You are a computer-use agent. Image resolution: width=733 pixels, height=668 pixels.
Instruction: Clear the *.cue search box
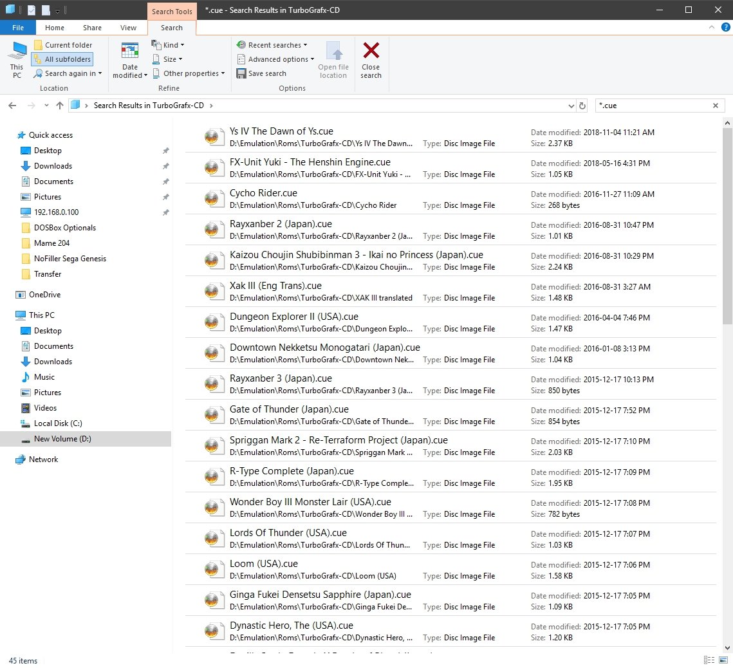(x=715, y=106)
